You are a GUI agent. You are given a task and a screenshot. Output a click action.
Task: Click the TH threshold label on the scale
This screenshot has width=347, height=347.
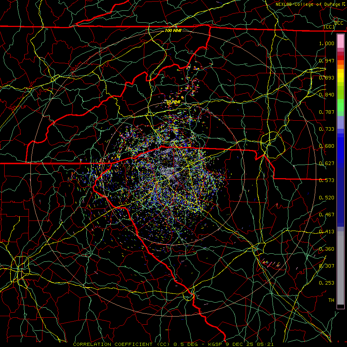(x=331, y=300)
